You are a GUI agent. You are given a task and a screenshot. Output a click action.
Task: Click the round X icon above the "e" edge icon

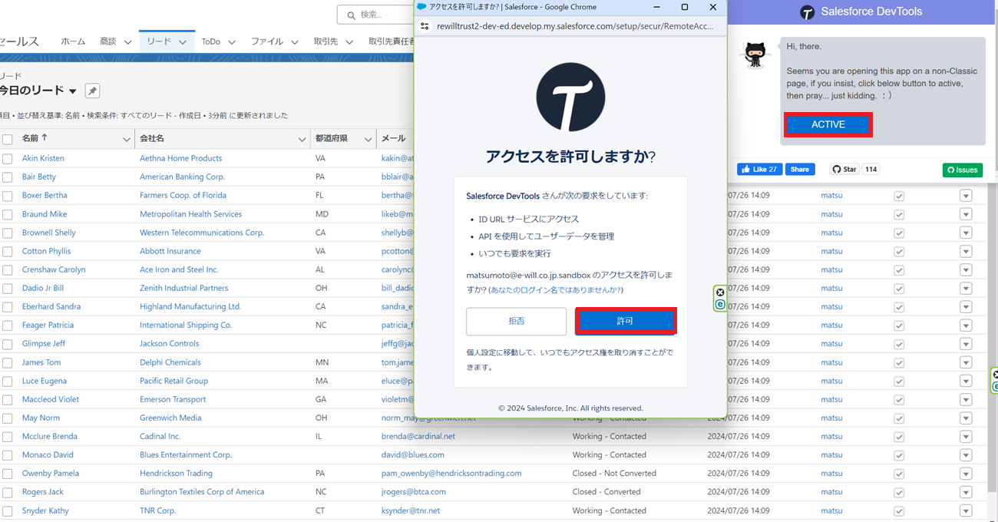(719, 292)
